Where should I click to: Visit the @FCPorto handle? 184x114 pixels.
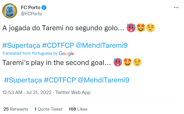31,14
